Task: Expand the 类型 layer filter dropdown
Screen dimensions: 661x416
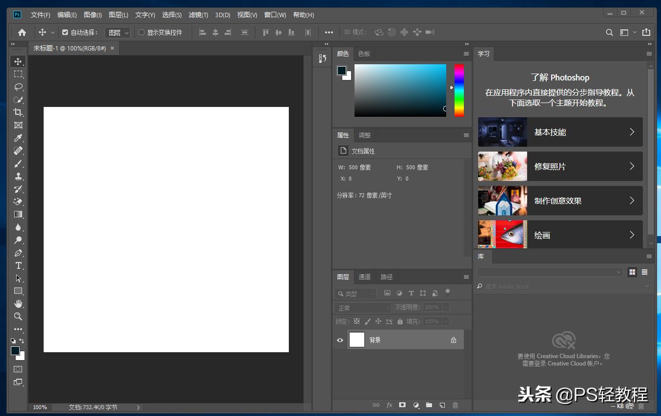Action: 356,293
